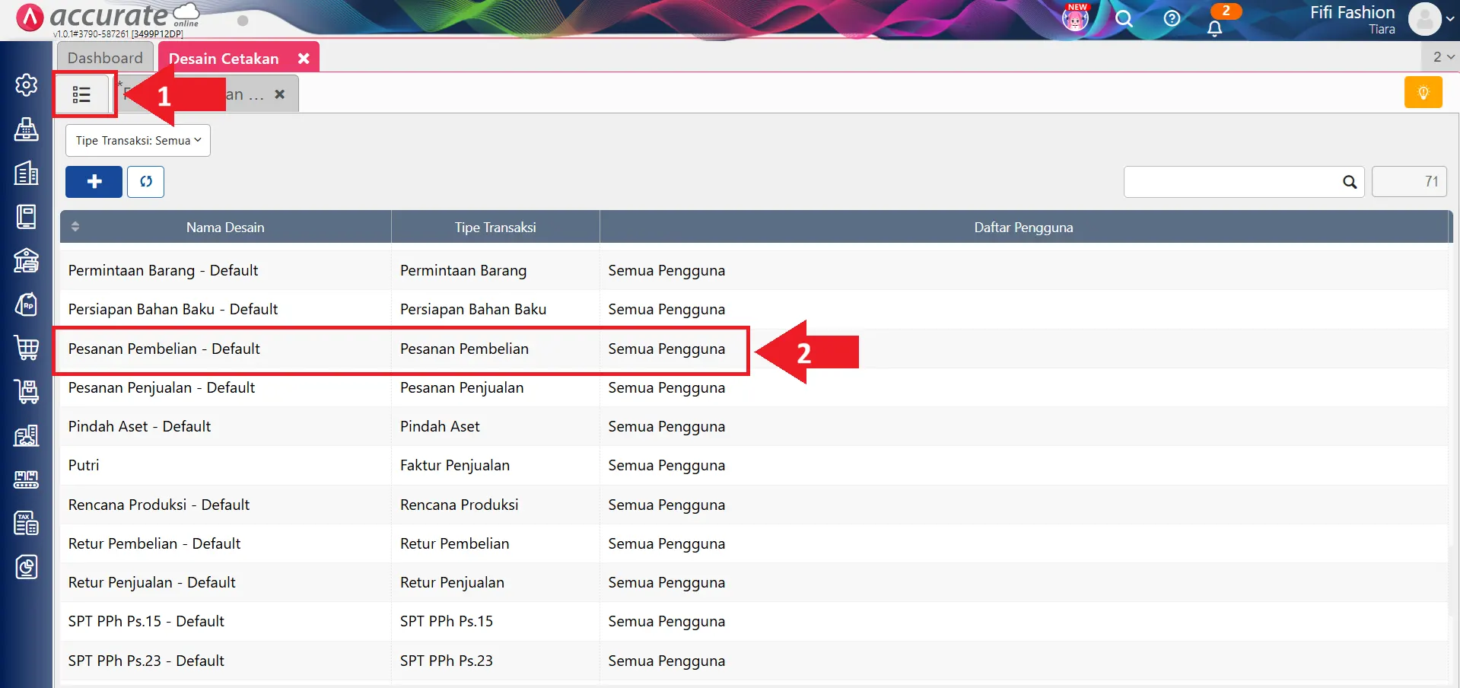This screenshot has width=1460, height=688.
Task: Click the Kas & Bank icon in sidebar
Action: [26, 260]
